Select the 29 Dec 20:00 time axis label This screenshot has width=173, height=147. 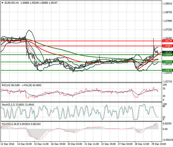click(159, 144)
